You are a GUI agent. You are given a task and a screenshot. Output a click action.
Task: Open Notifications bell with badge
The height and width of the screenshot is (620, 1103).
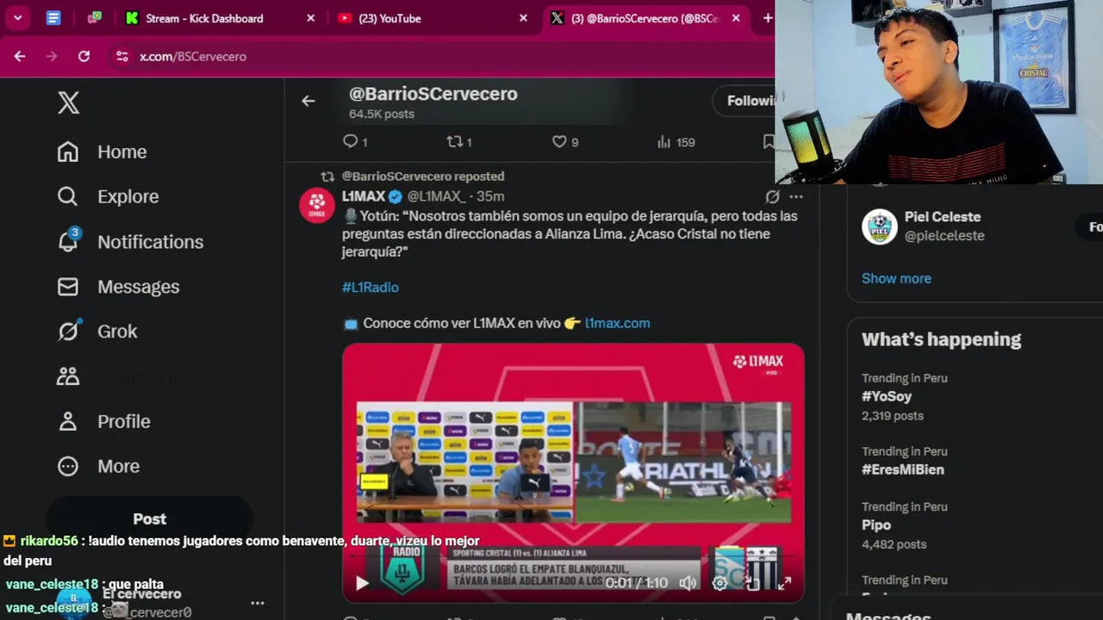(68, 241)
